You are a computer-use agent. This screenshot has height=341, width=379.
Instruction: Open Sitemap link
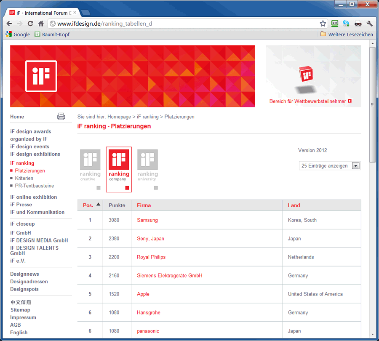[x=20, y=310]
